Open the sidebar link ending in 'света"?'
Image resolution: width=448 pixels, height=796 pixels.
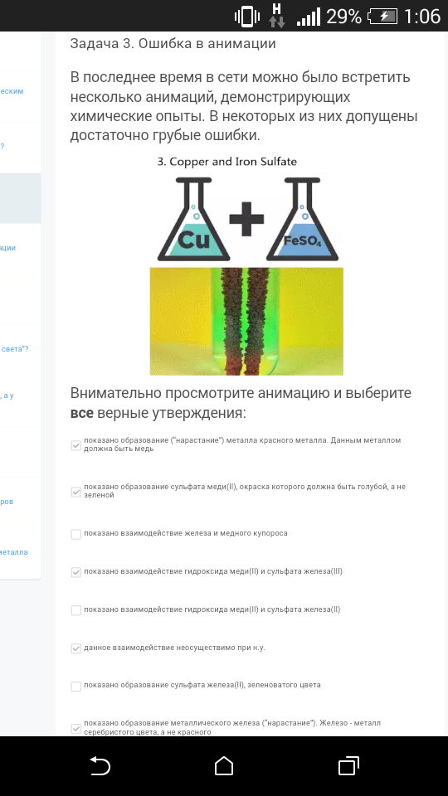[15, 349]
